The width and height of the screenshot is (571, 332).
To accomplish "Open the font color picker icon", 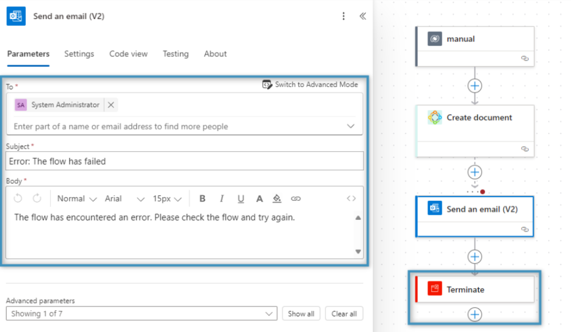I will (x=259, y=198).
